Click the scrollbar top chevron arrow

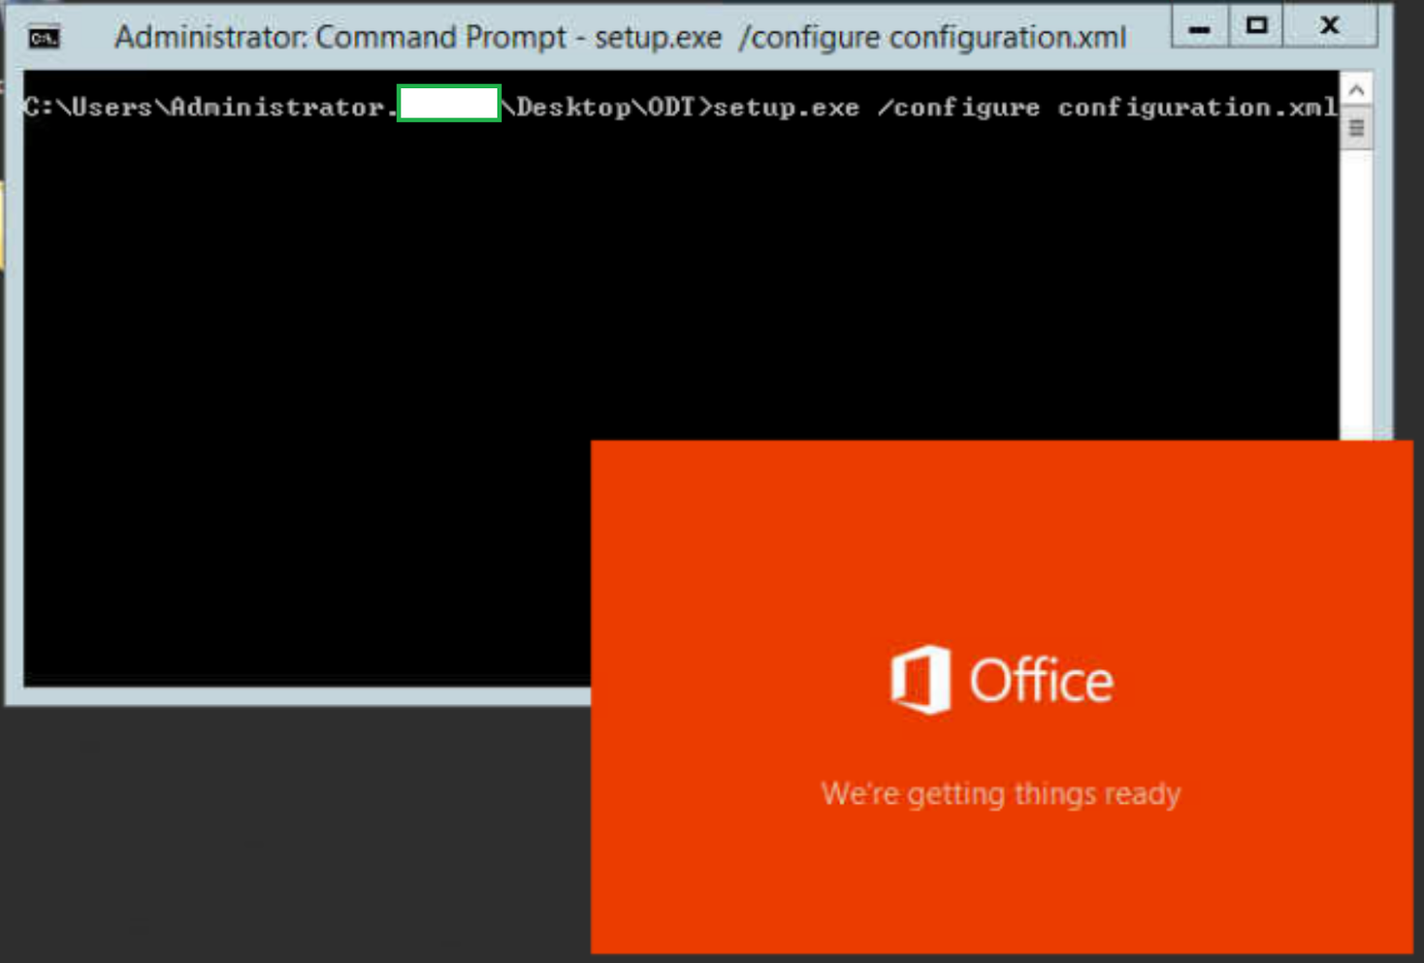[x=1356, y=88]
